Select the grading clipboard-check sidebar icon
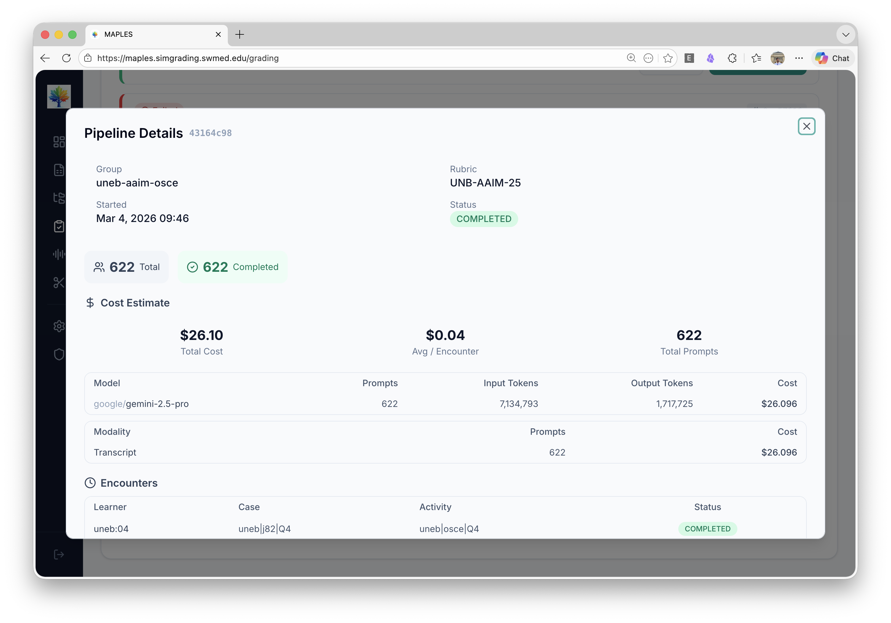 [59, 226]
